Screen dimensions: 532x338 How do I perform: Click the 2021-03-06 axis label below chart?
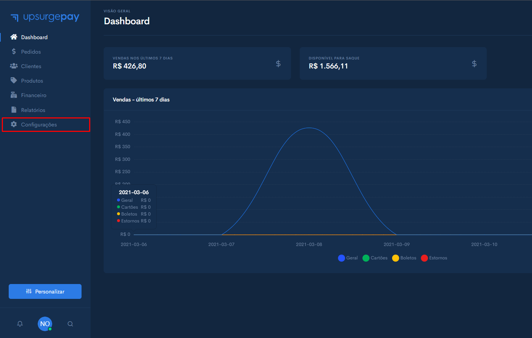134,245
